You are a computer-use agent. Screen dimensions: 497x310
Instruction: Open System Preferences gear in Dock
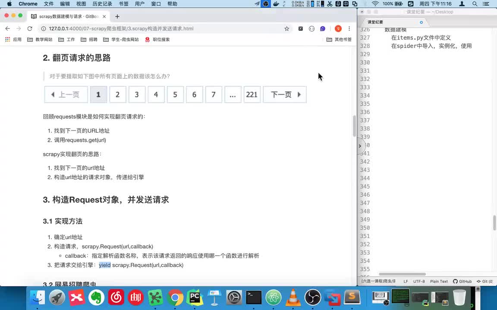234,298
